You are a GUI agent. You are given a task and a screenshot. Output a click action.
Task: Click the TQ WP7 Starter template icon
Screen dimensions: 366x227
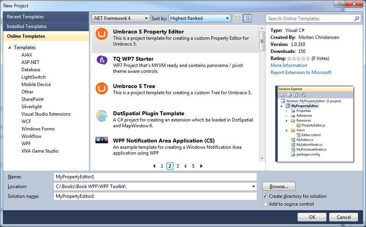coord(101,60)
